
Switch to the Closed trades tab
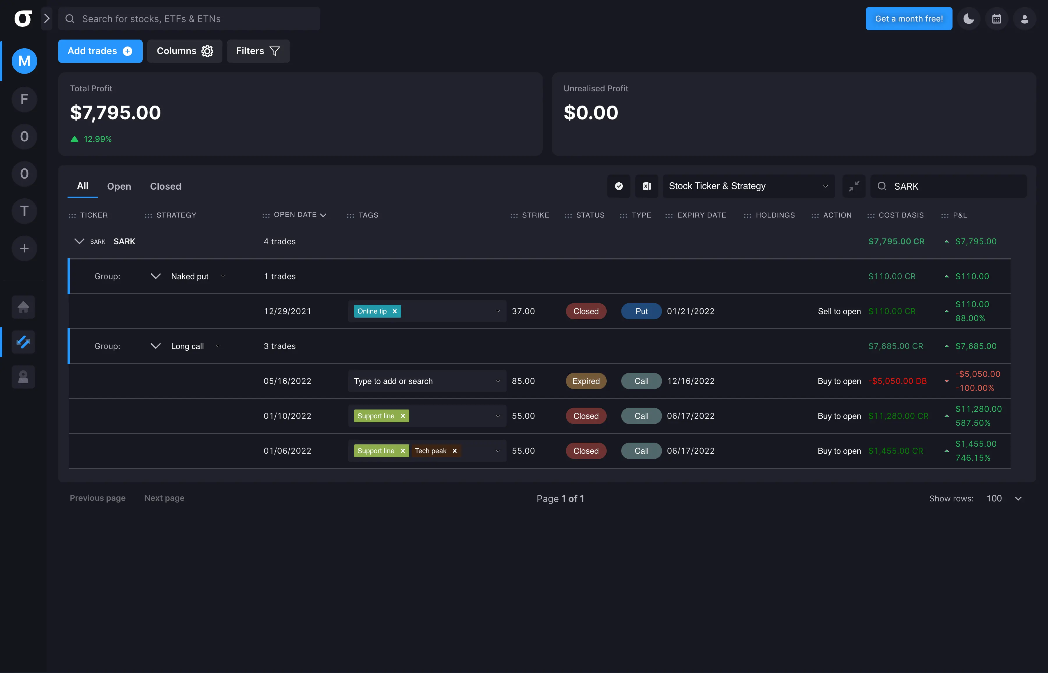pos(165,186)
